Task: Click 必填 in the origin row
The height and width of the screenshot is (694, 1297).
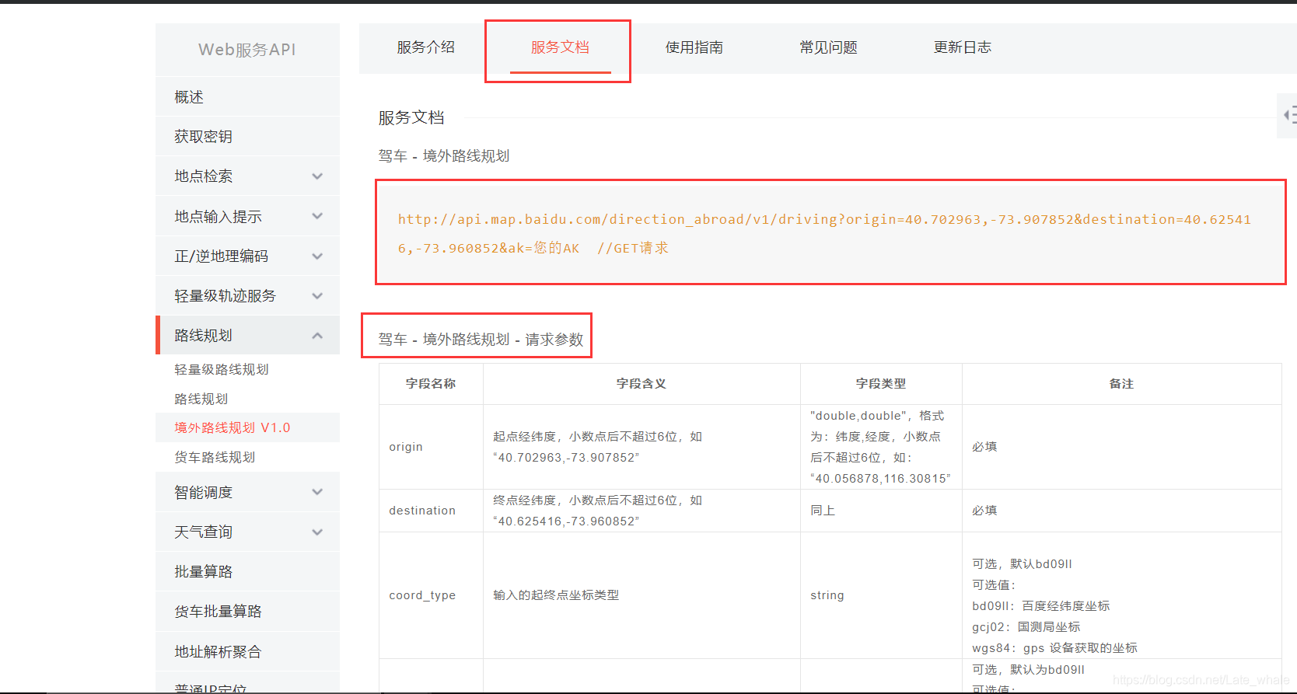Action: coord(984,447)
